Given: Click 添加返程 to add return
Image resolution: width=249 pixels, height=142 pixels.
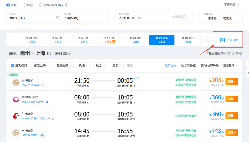Looking at the screenshot, I should coord(179,17).
